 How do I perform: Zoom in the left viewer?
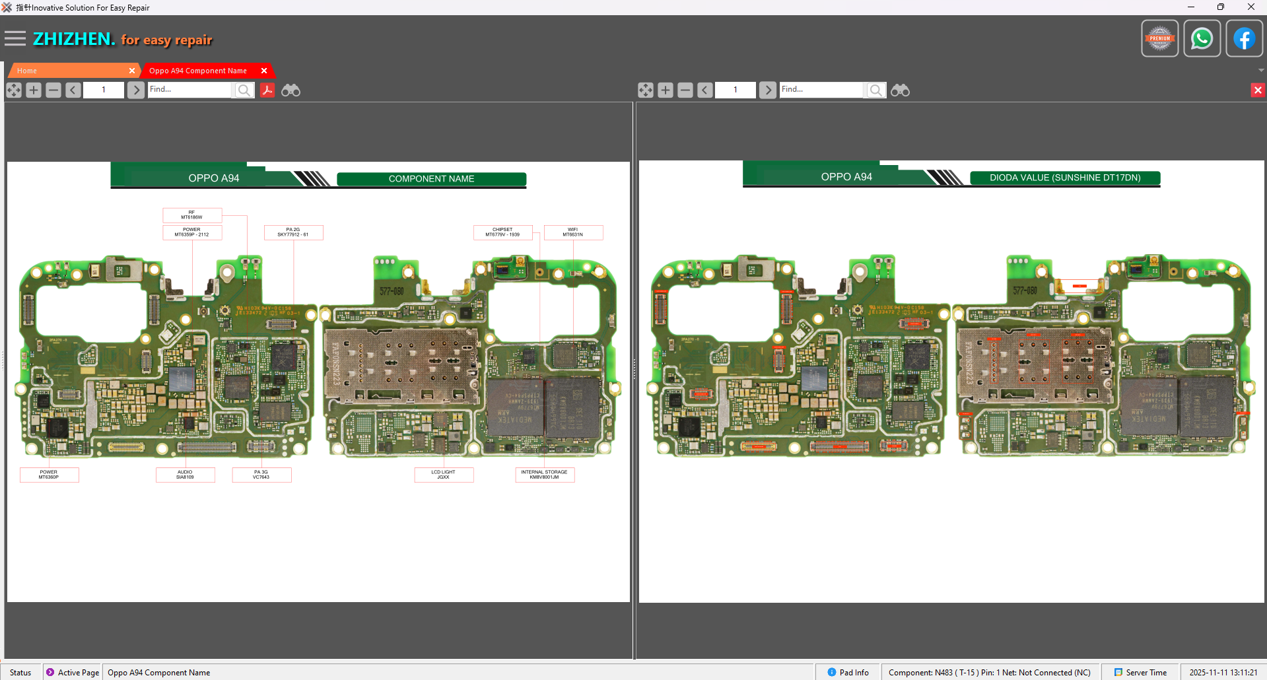point(34,90)
